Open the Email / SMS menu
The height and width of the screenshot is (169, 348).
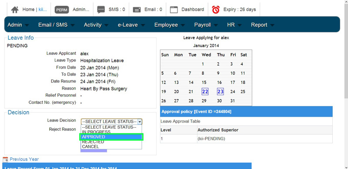(x=57, y=25)
